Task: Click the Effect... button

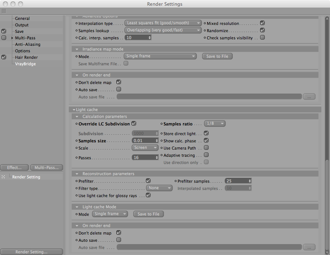Action: (x=14, y=167)
